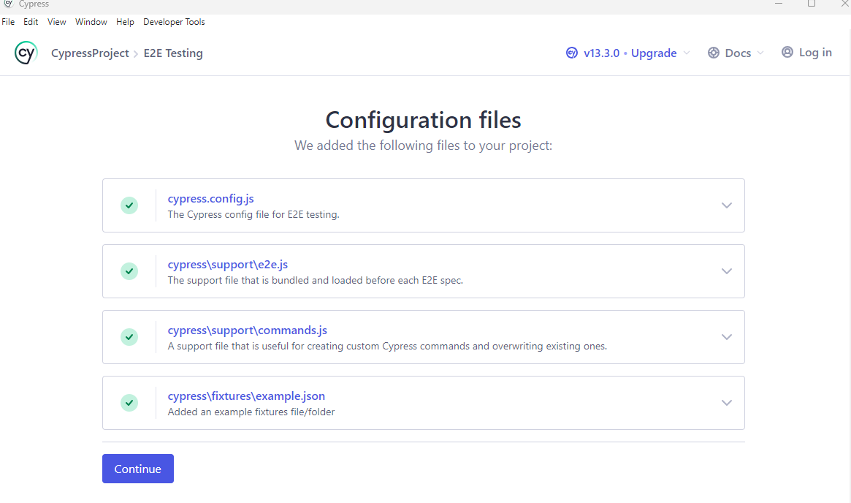Click the Cypress version icon beside v13.3.0
This screenshot has width=851, height=503.
[x=571, y=53]
